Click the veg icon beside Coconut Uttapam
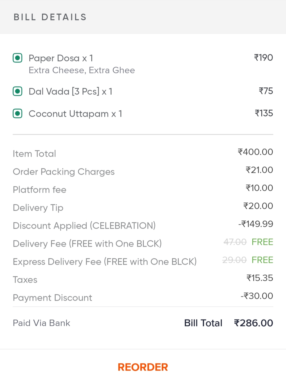 click(x=17, y=114)
